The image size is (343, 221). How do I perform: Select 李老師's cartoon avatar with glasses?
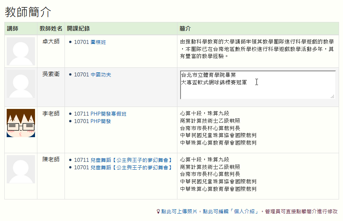pyautogui.click(x=21, y=123)
